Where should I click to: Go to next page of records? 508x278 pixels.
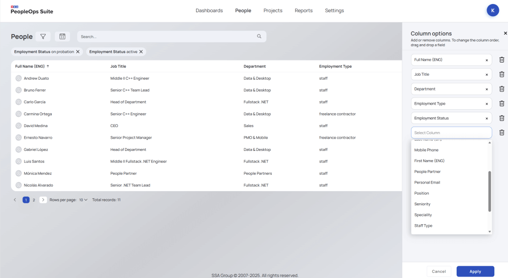pyautogui.click(x=43, y=200)
